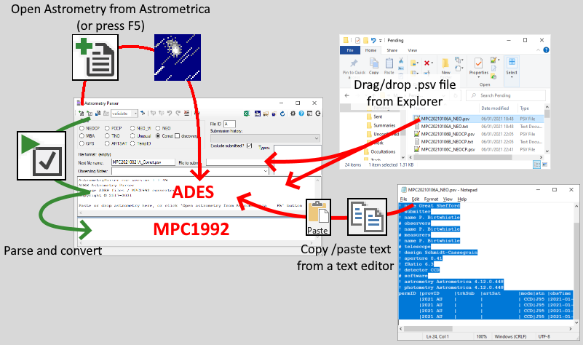Click Open Astrometry from Astrometrica toolbar icon
583x345 pixels.
click(x=81, y=114)
